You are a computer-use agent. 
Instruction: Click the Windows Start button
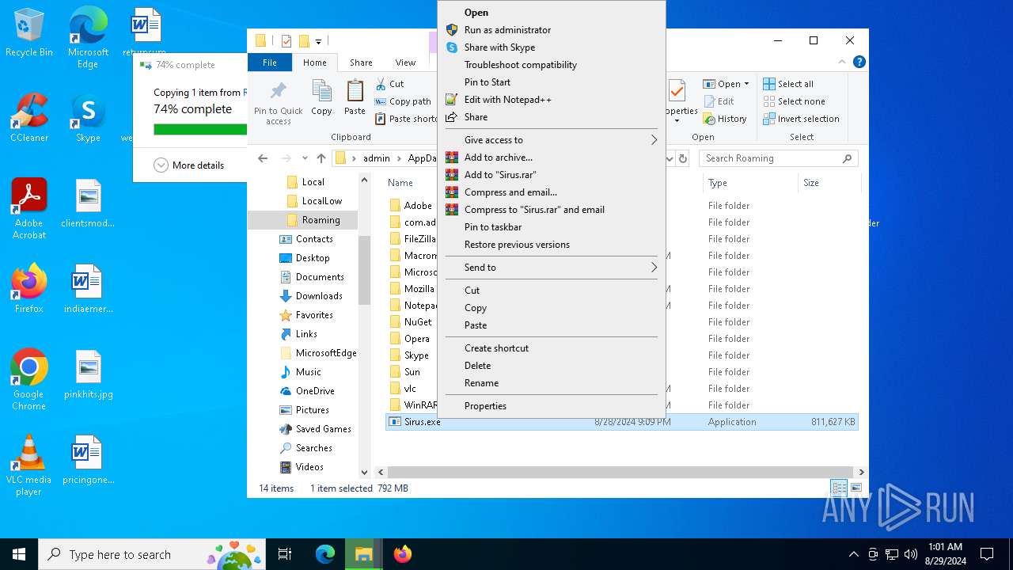(x=19, y=554)
